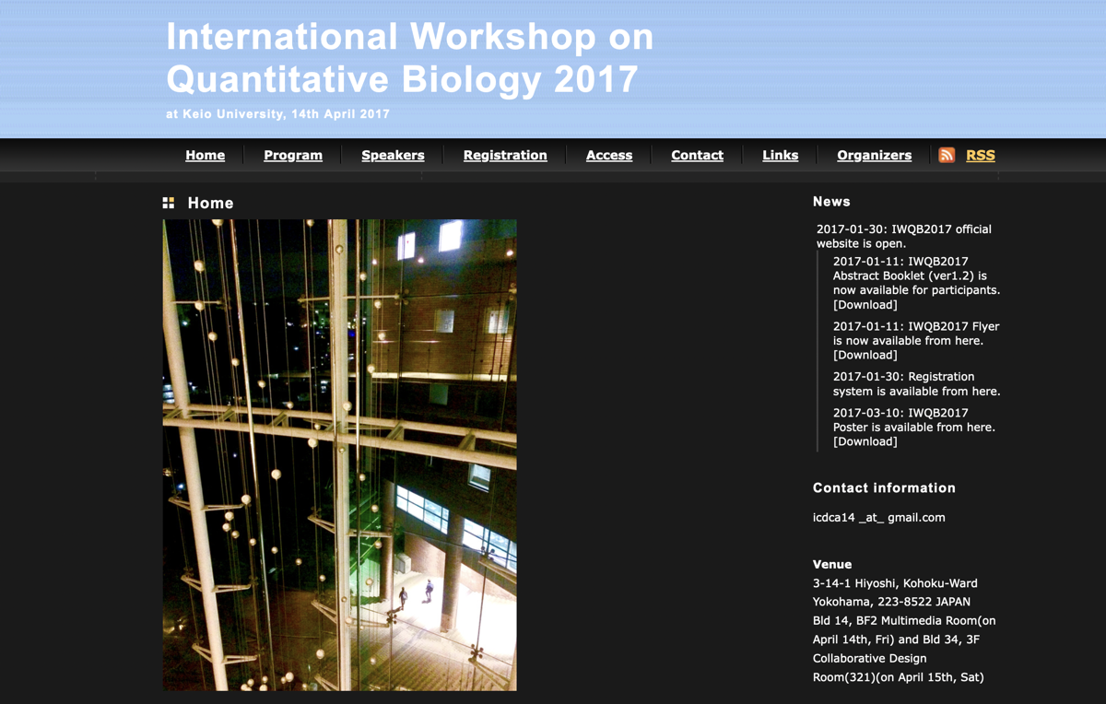The height and width of the screenshot is (704, 1106).
Task: Click the icdca14 gmail contact address
Action: click(878, 517)
